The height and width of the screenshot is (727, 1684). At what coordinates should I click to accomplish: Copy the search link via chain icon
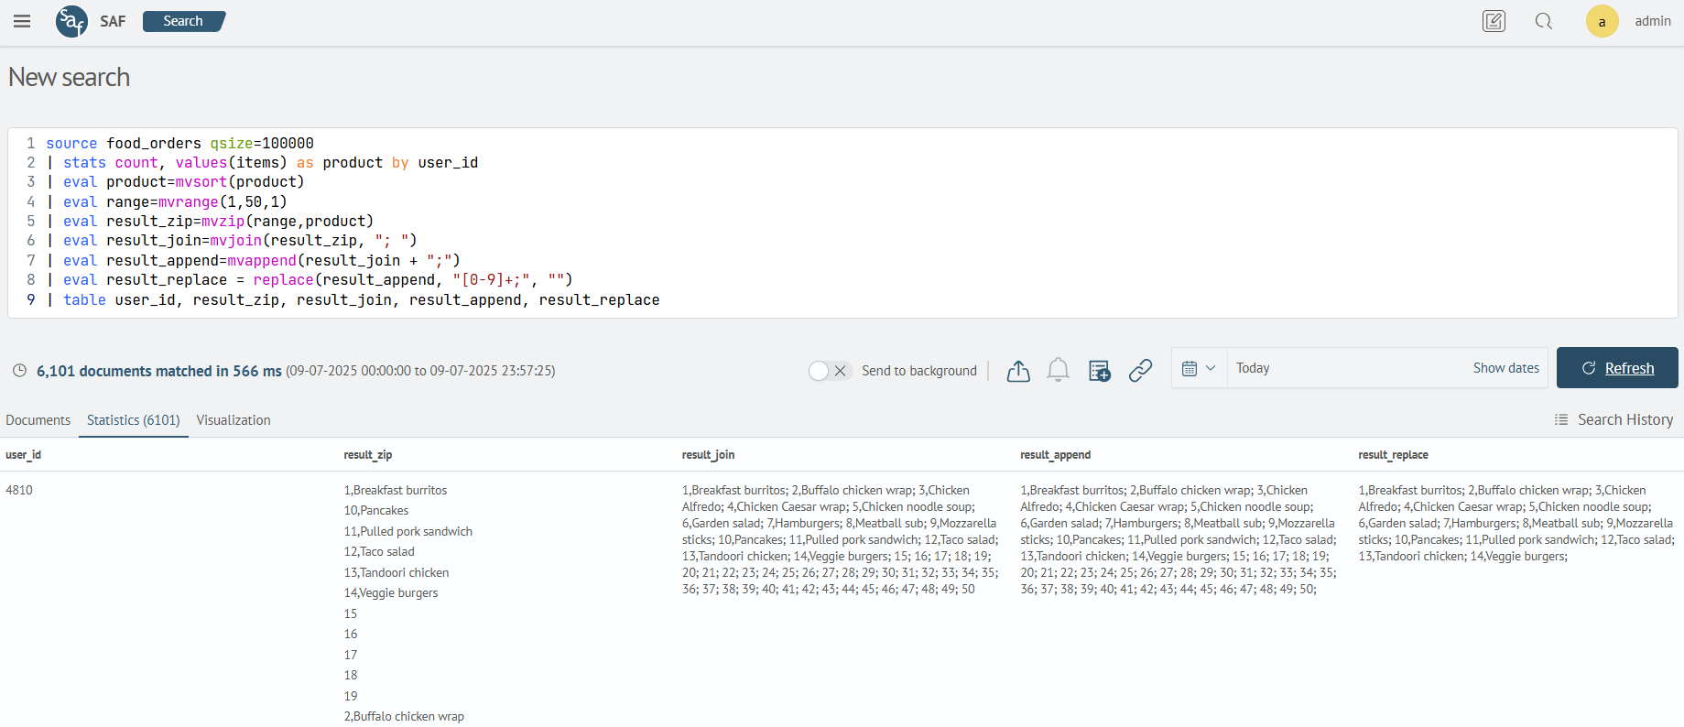pyautogui.click(x=1140, y=370)
